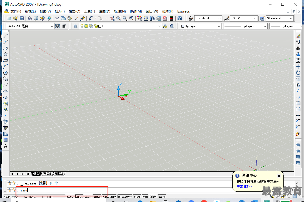Pick the Rectangle draw tool

[6, 60]
